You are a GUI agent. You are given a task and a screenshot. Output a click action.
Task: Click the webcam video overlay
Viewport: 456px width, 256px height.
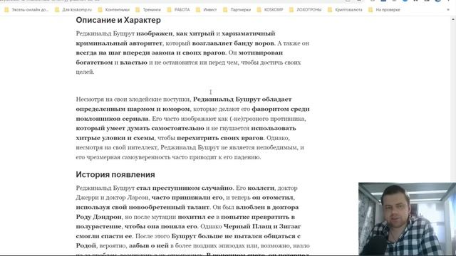click(x=407, y=219)
